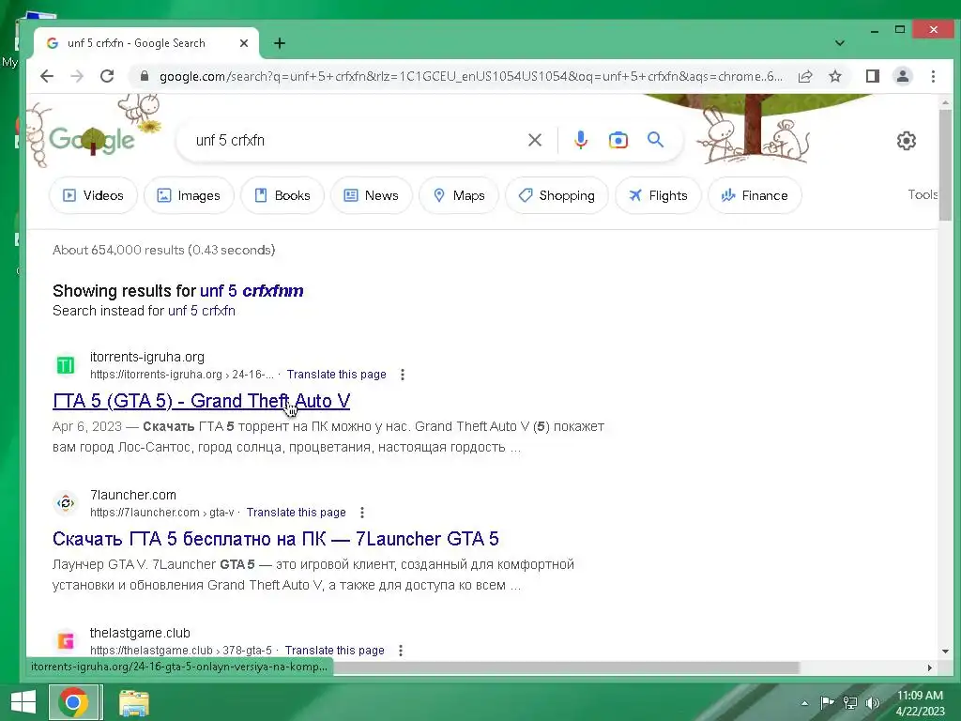Open corrected query unf 5 crfxfnm
Image resolution: width=961 pixels, height=721 pixels.
tap(252, 291)
